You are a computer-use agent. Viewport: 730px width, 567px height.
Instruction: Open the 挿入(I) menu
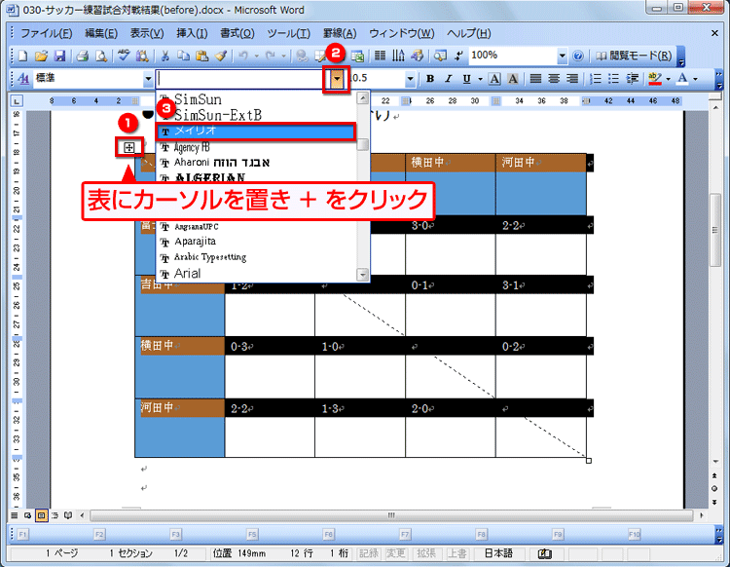click(x=192, y=33)
